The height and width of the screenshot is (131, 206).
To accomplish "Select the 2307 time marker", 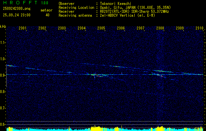I will click(x=140, y=28).
